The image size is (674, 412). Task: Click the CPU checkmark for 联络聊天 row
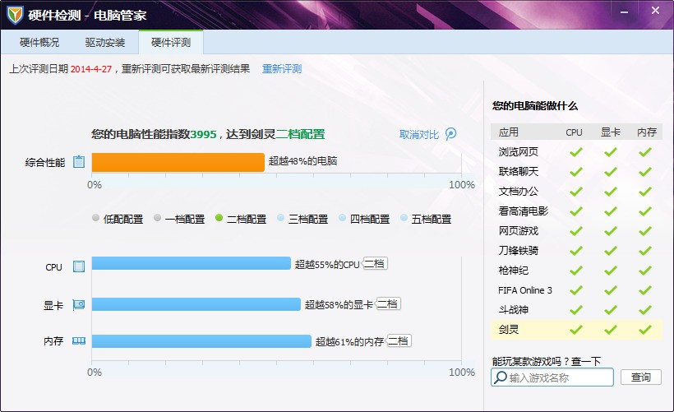point(576,172)
